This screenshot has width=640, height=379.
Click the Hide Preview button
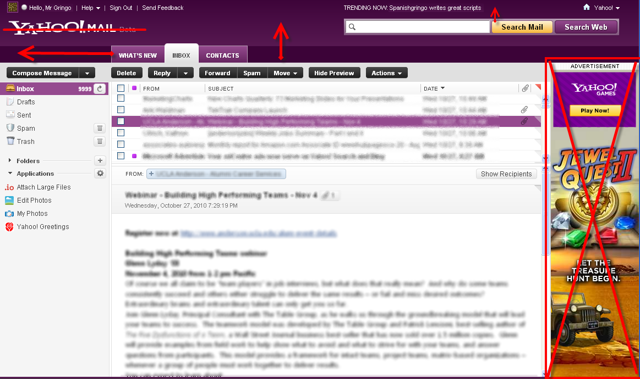334,73
